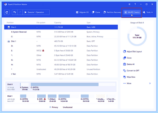158x113 pixels.
Task: Select the *: Other partition row
Action: pos(61,55)
